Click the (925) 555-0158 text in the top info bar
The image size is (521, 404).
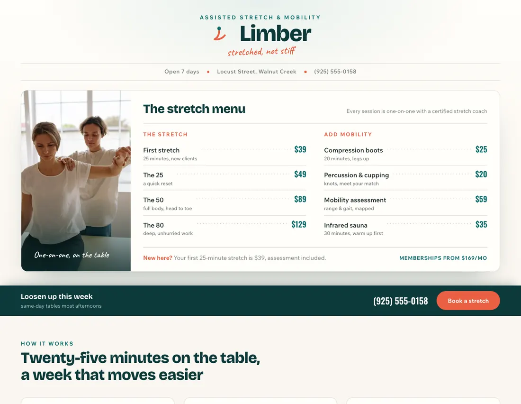pos(335,72)
